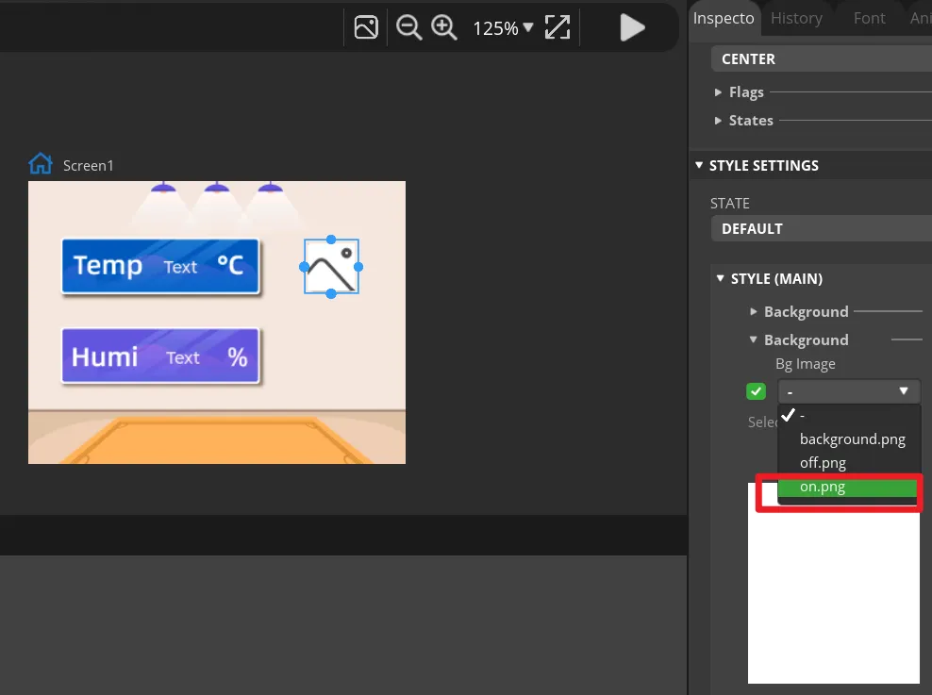Choose on.png from the dropdown list
The height and width of the screenshot is (695, 932).
822,487
